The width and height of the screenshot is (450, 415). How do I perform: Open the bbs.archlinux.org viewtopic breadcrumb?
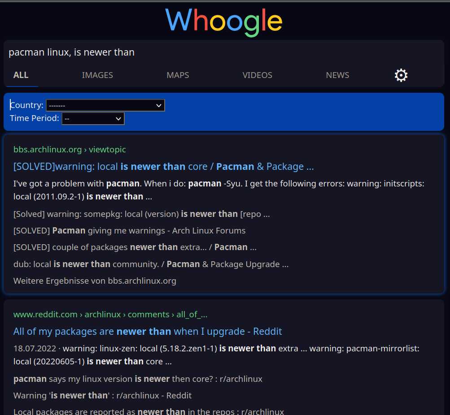(x=70, y=149)
